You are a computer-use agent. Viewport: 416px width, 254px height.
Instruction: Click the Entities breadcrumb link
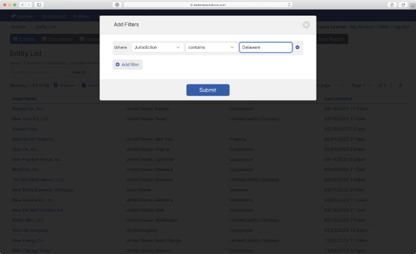(19, 27)
